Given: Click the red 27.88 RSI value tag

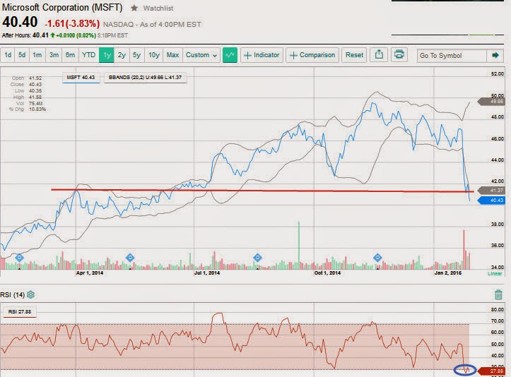Looking at the screenshot, I should click(x=492, y=371).
